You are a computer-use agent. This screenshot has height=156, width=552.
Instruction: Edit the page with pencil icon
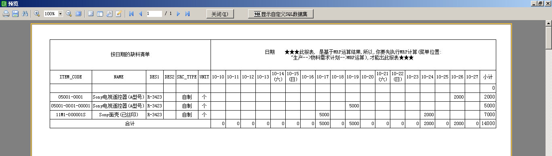119,14
